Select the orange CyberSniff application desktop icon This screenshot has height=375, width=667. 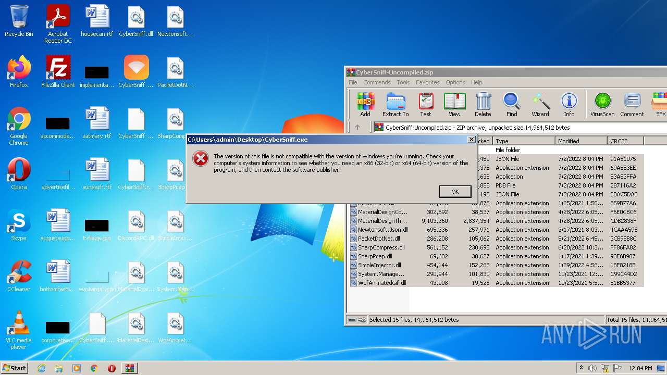(x=136, y=72)
